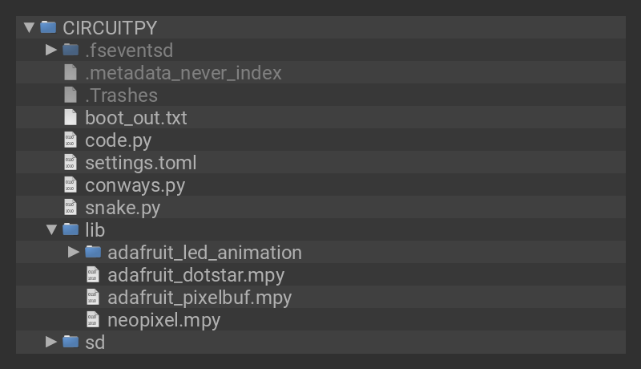Select the conways.py file name
This screenshot has height=369, width=641.
[135, 185]
